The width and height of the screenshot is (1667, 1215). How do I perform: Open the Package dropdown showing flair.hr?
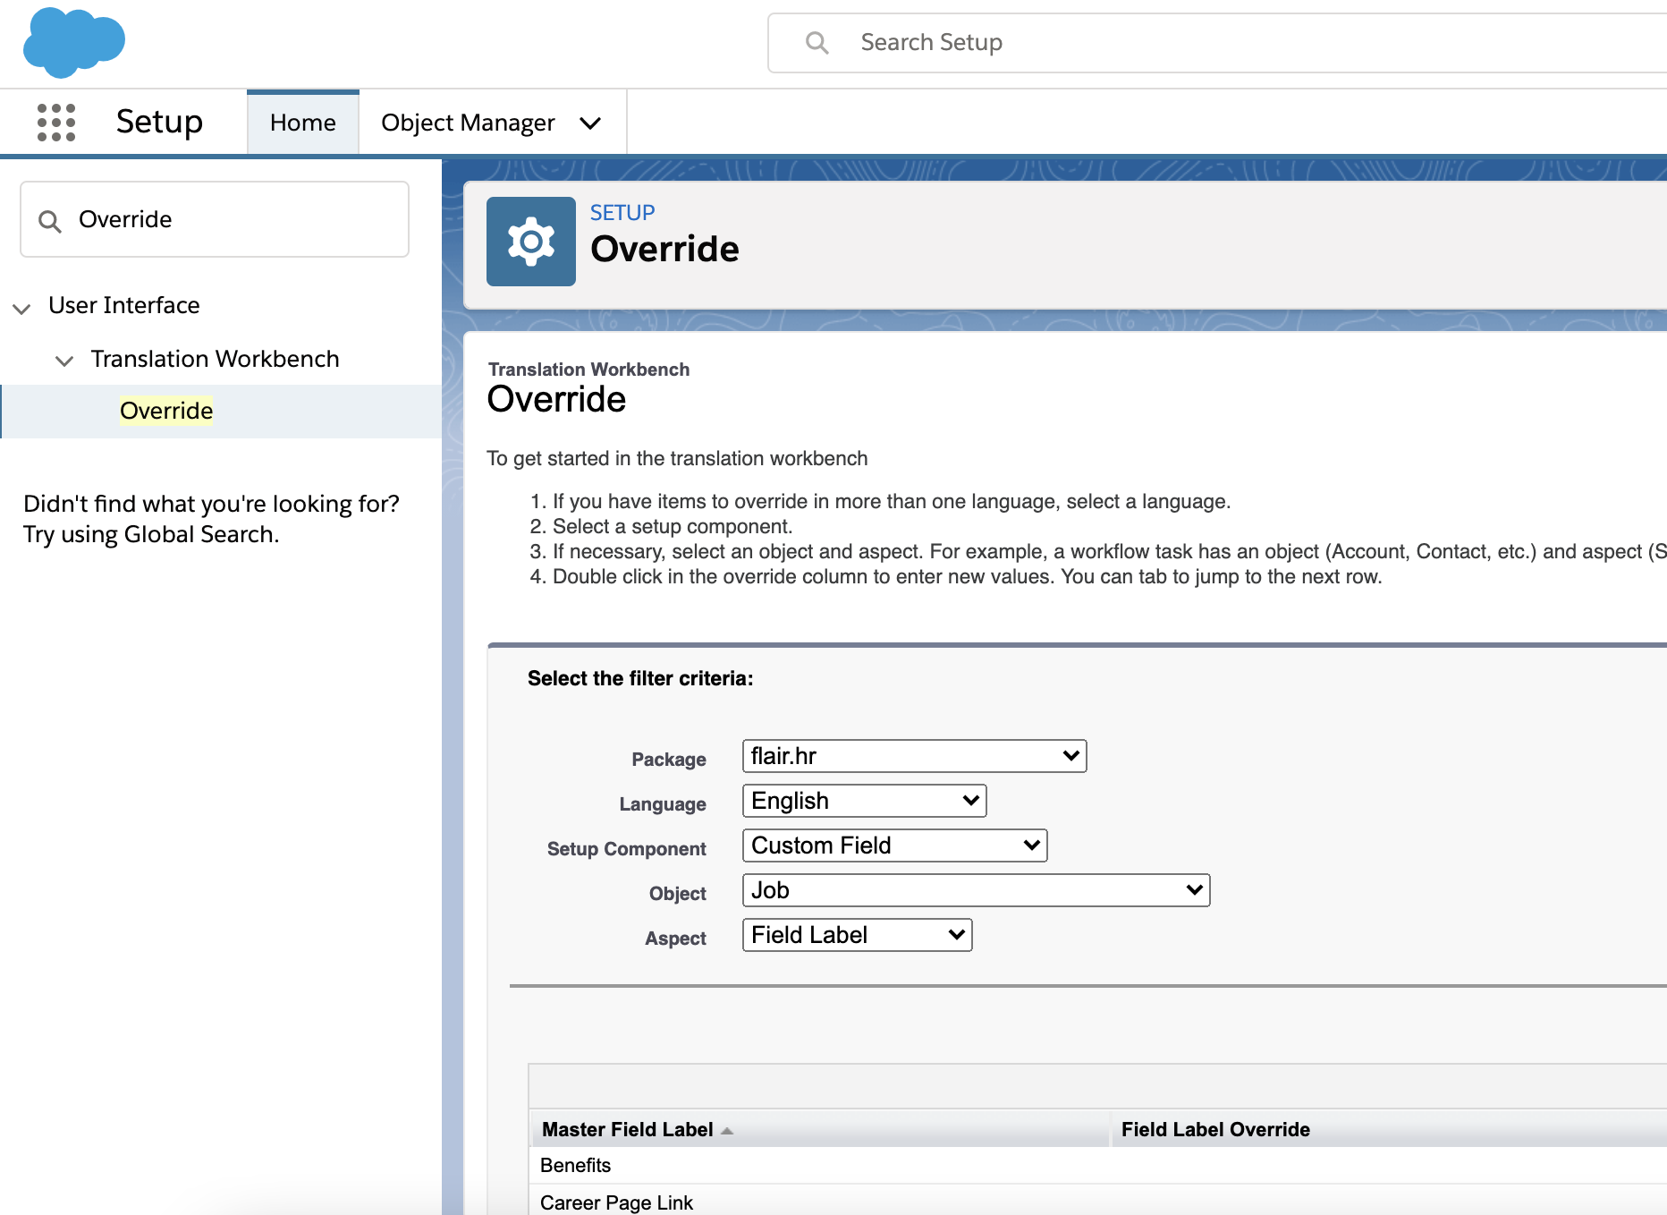pyautogui.click(x=914, y=756)
